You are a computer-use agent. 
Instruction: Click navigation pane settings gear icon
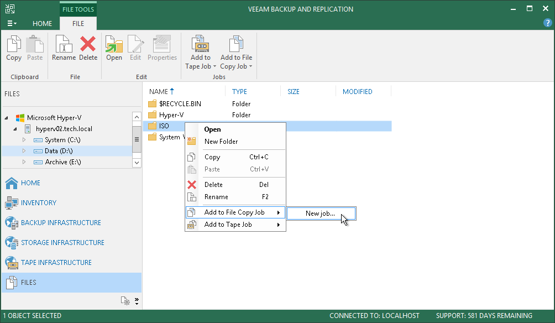[125, 301]
